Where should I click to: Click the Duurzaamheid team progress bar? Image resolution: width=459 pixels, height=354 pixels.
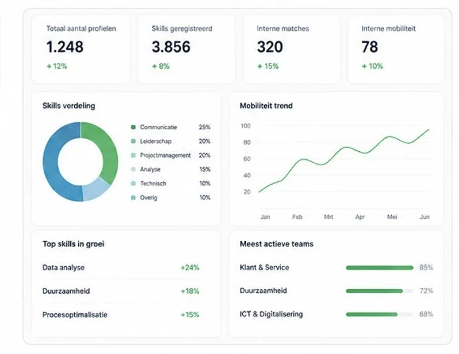[x=379, y=291]
